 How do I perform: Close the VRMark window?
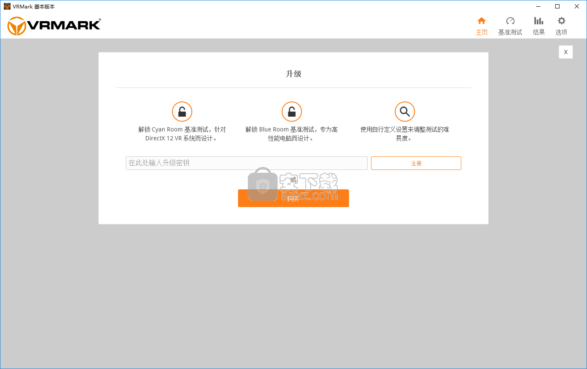(x=577, y=6)
